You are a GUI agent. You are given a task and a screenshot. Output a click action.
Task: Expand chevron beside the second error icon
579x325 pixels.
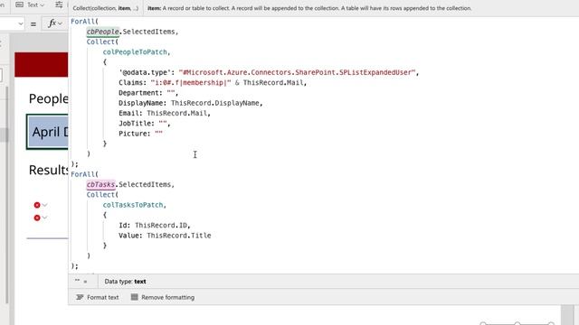pos(44,218)
